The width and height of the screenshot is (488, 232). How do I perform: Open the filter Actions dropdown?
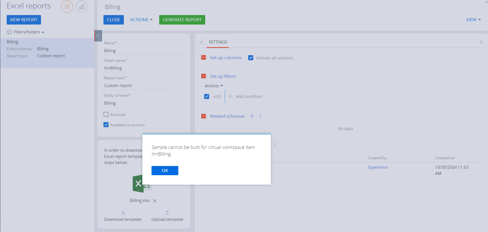(x=214, y=86)
